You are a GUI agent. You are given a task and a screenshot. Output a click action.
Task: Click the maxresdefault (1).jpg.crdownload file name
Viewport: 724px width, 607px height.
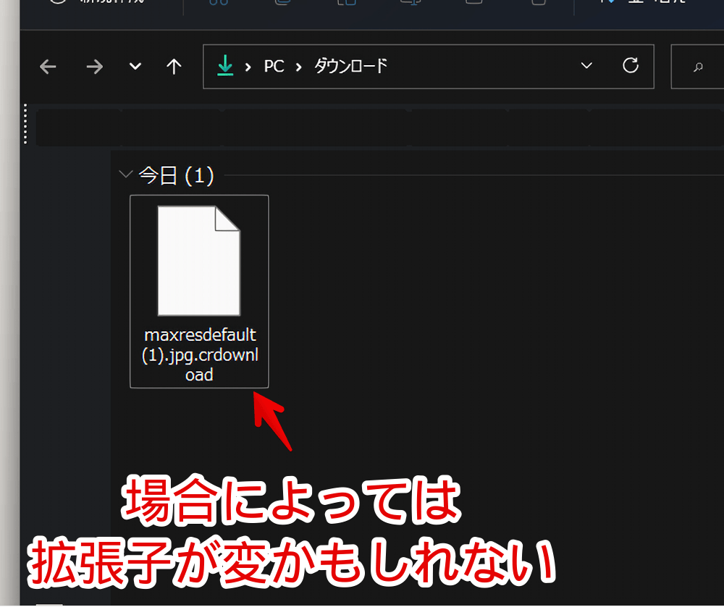[199, 355]
